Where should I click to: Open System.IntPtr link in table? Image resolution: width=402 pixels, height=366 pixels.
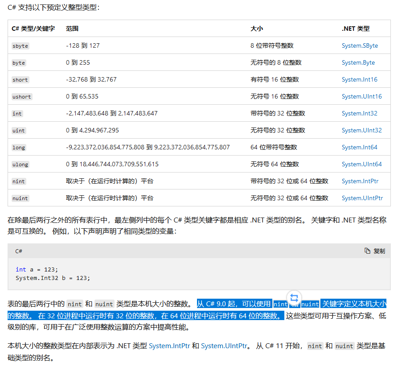coord(360,181)
